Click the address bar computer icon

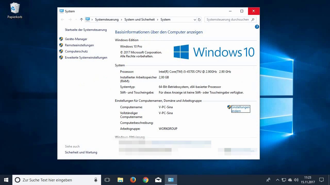pos(88,20)
